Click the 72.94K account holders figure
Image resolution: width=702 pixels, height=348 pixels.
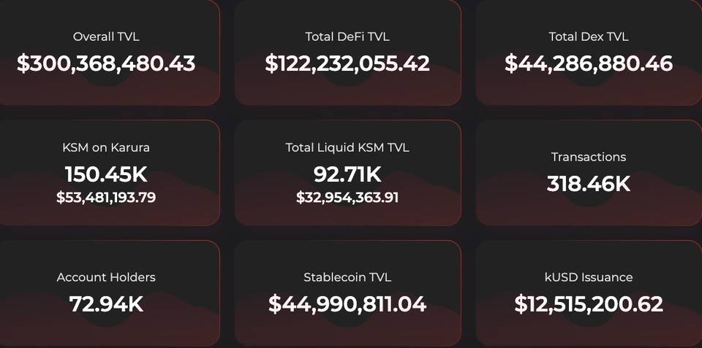pyautogui.click(x=106, y=304)
